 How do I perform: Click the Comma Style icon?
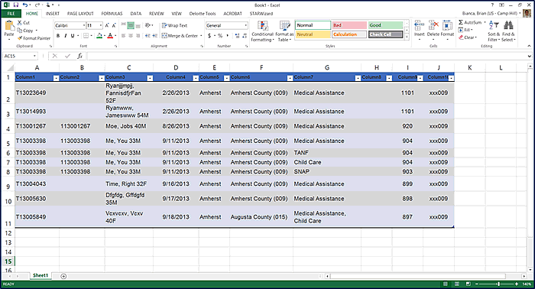pos(228,35)
